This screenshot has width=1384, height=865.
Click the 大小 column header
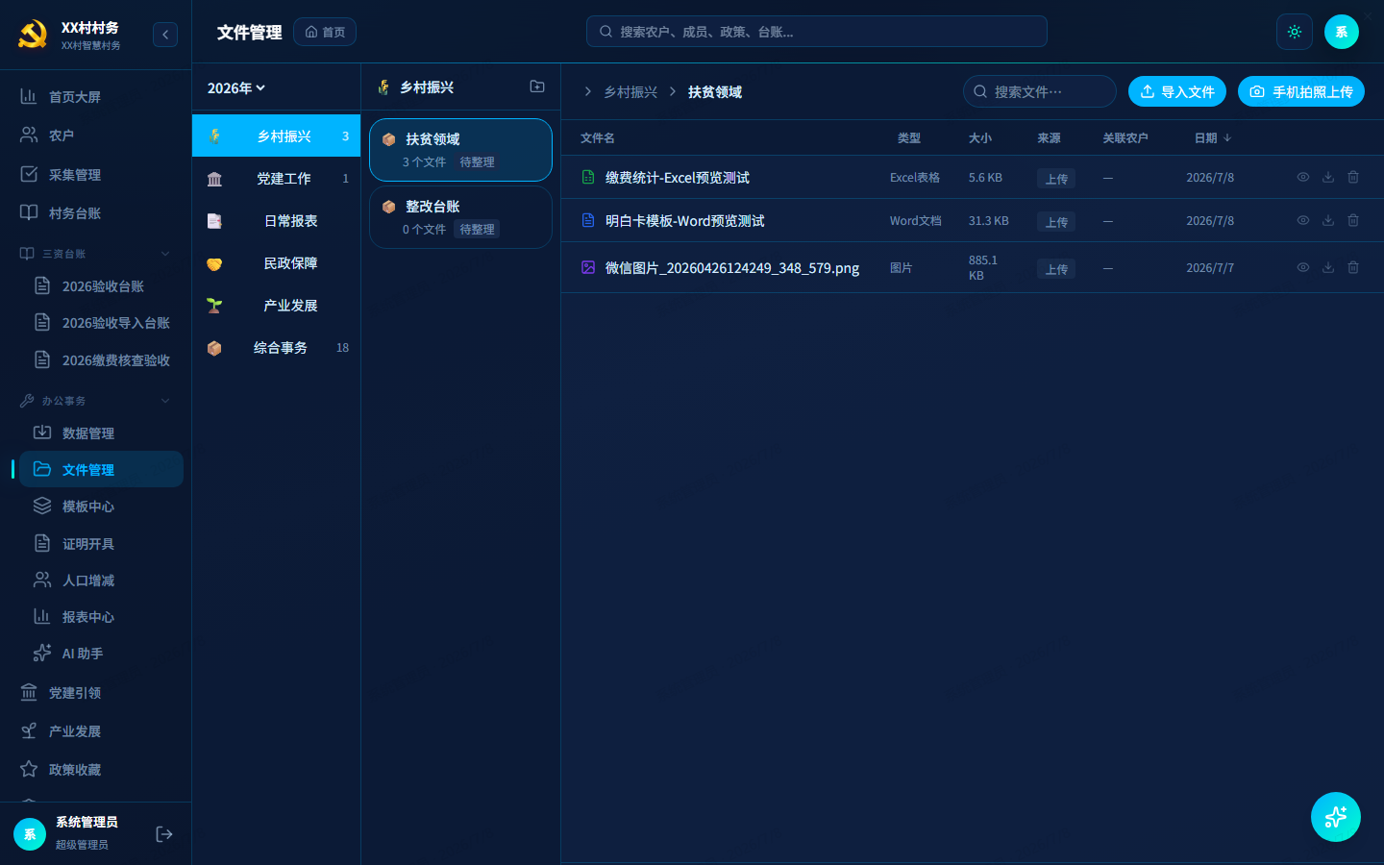point(979,138)
